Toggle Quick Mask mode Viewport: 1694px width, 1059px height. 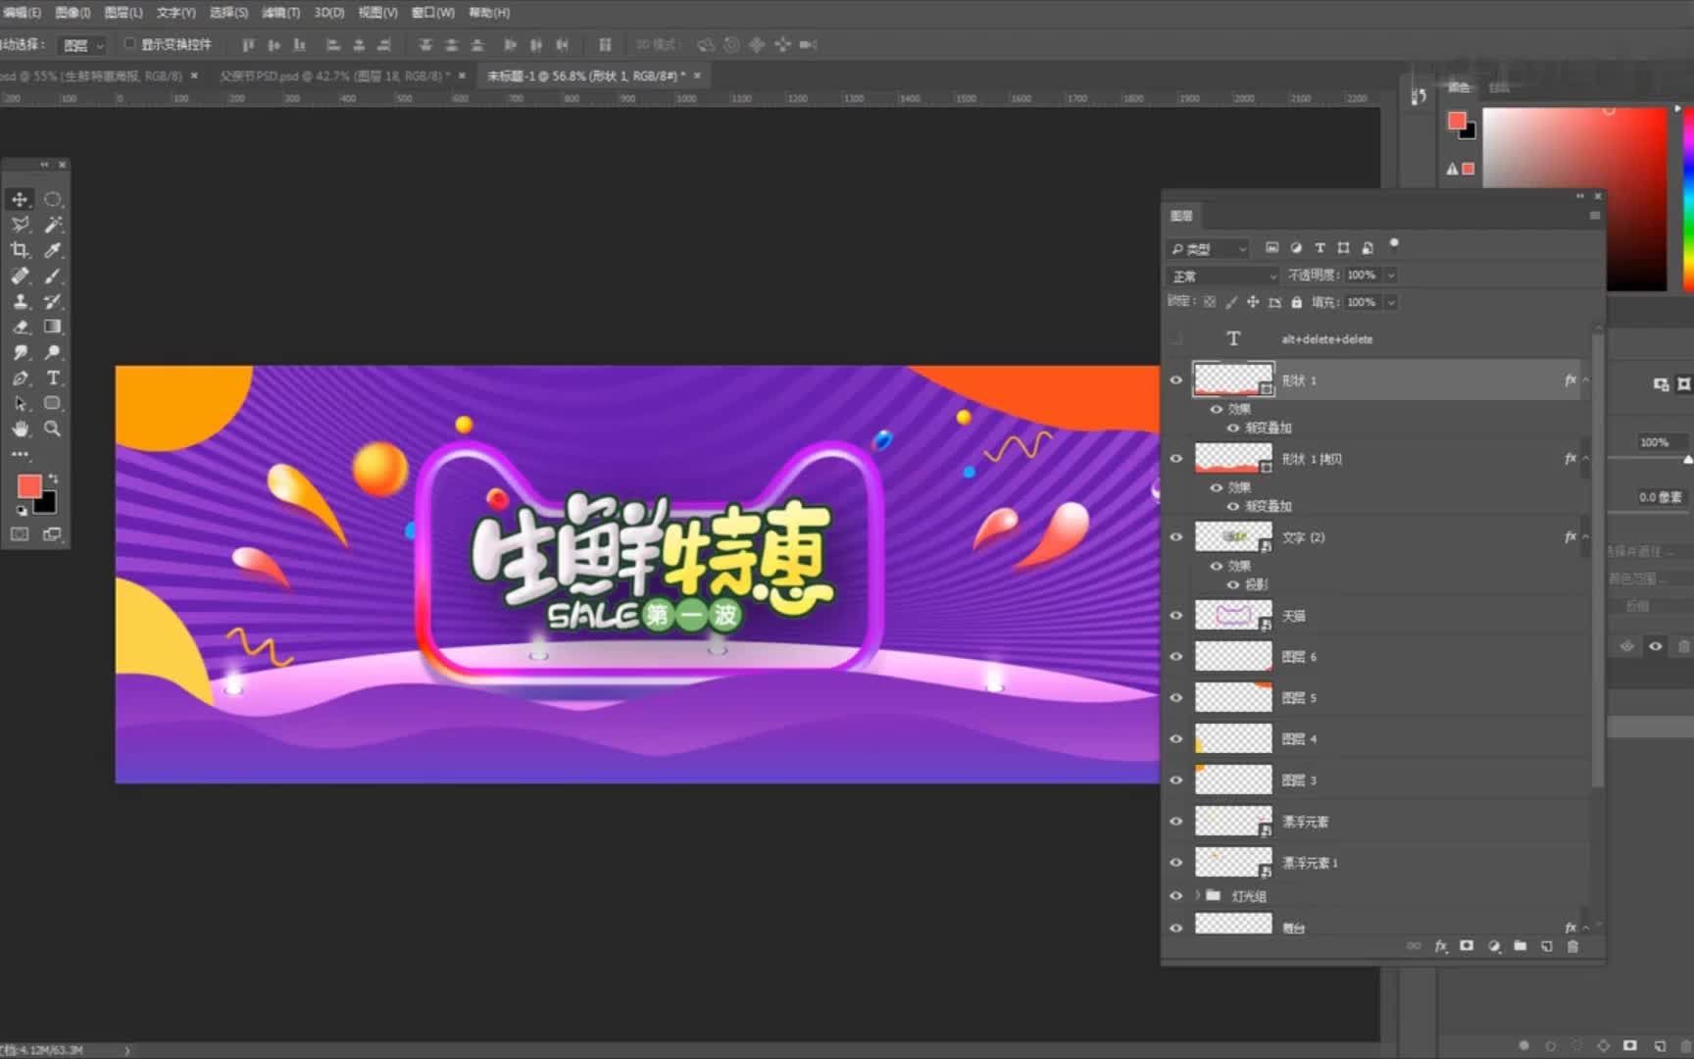(20, 534)
